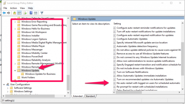
Task: Select Windows Game Recording and Broadcasting folder
Action: 44,25
